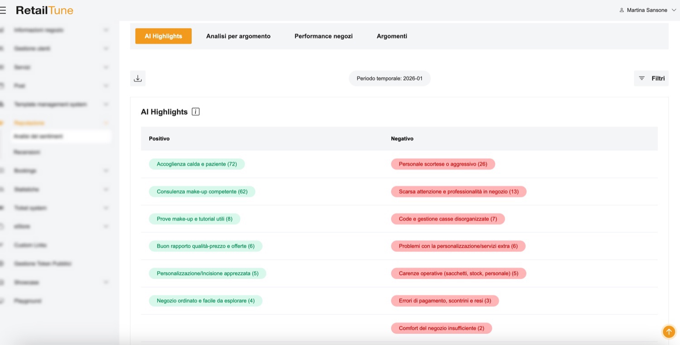The width and height of the screenshot is (680, 345).
Task: Expand the Informazioni negozio sidebar chevron
Action: pos(106,30)
